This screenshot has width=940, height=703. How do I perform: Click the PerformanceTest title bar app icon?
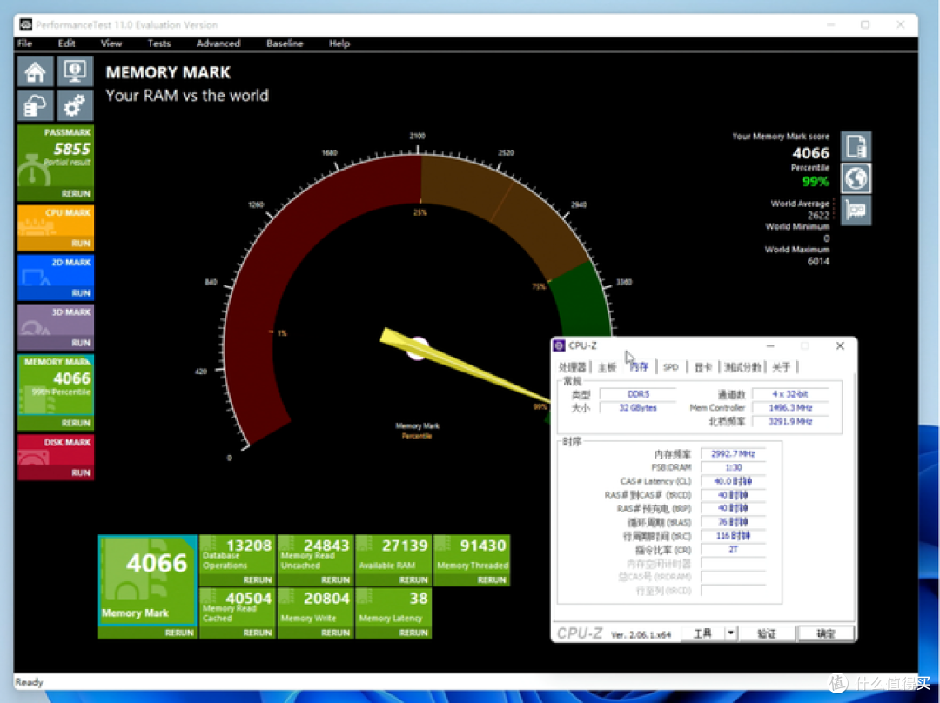tap(26, 24)
